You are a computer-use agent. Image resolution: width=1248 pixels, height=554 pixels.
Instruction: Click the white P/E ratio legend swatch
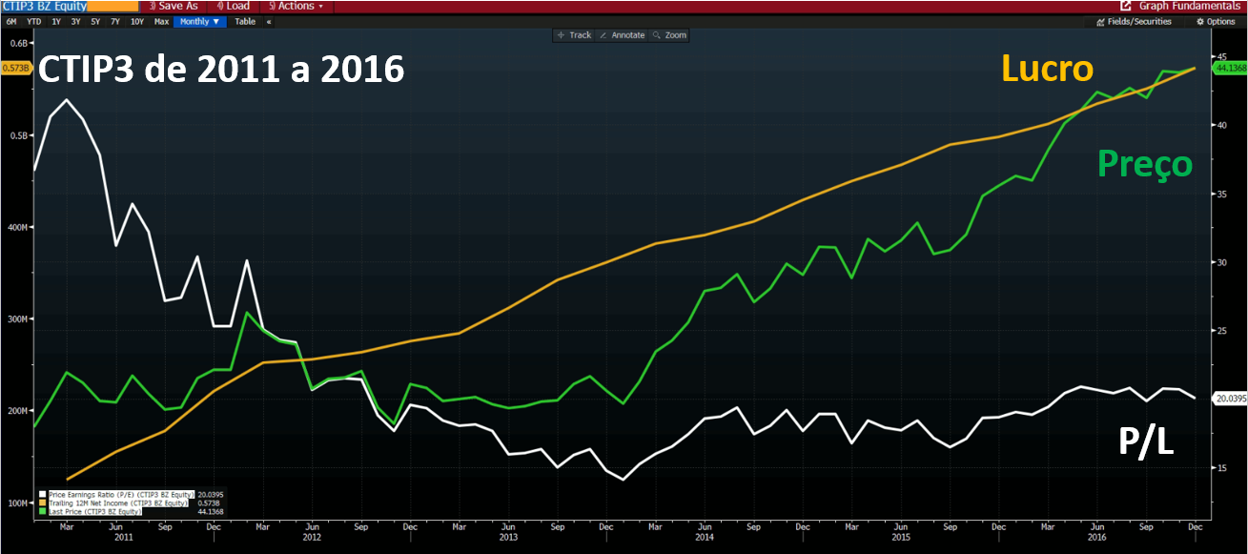[42, 495]
